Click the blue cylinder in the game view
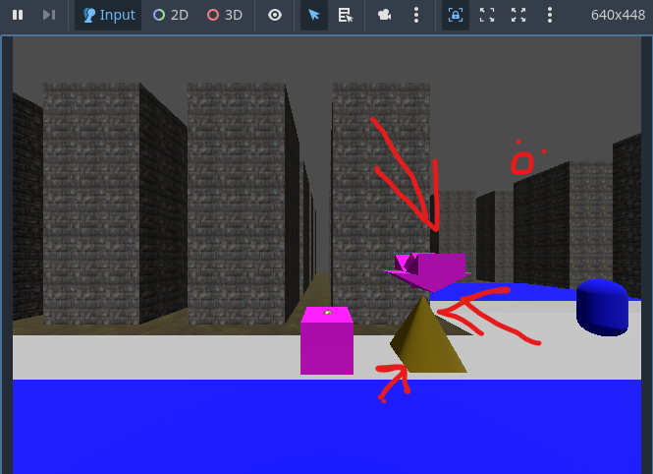653x474 pixels. point(602,308)
